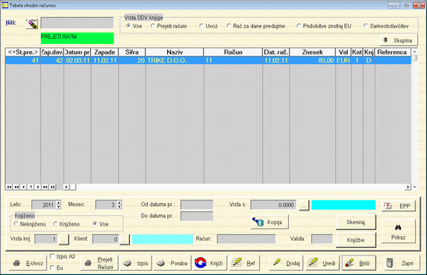Click the Račun filter input field
The width and height of the screenshot is (427, 275).
pos(246,239)
